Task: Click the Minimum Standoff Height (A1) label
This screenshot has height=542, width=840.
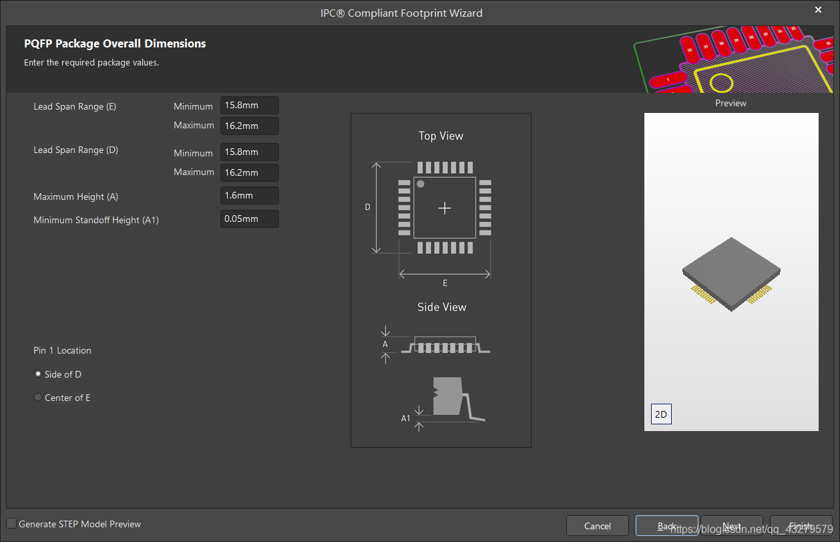Action: (96, 220)
